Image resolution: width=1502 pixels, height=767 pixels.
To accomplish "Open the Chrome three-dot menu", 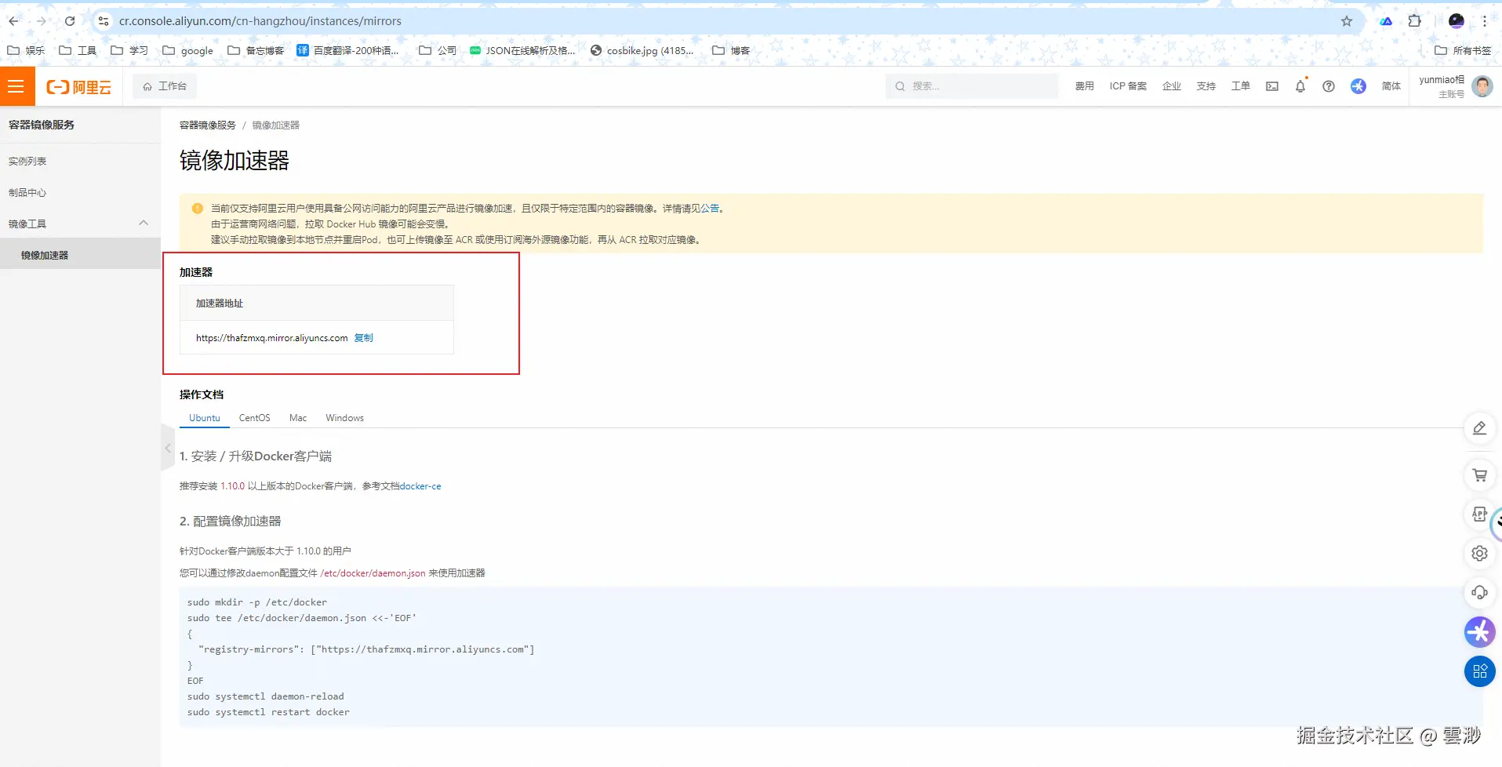I will pyautogui.click(x=1485, y=21).
